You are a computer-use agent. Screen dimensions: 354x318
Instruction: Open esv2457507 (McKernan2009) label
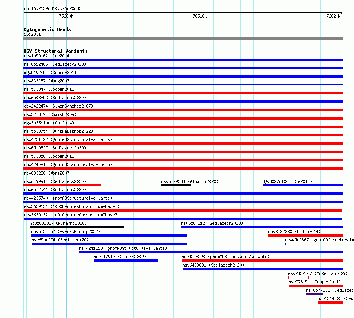tap(318, 273)
